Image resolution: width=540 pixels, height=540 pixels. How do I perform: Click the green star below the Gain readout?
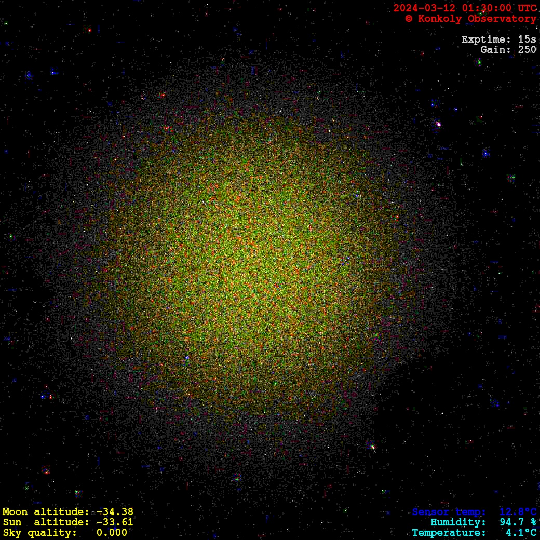pos(479,62)
